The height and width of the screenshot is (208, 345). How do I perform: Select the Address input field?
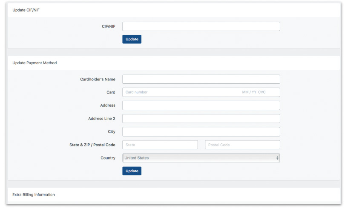point(201,105)
